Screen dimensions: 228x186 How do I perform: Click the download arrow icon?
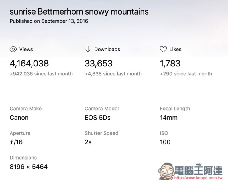point(88,49)
